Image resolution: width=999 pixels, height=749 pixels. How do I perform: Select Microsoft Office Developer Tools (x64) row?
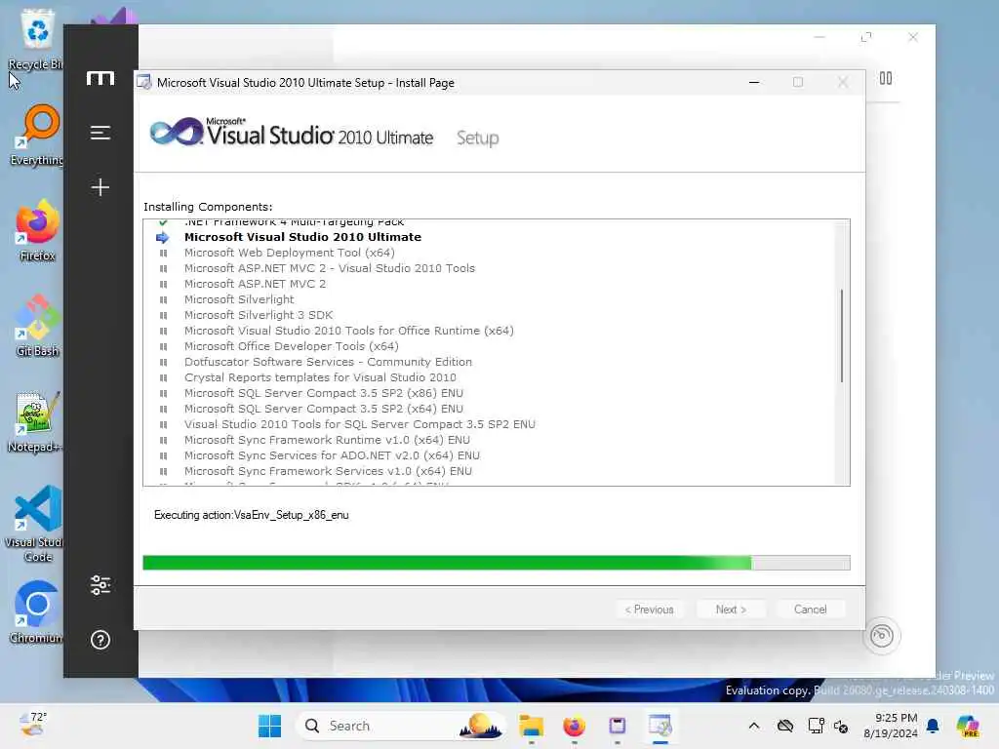click(291, 346)
